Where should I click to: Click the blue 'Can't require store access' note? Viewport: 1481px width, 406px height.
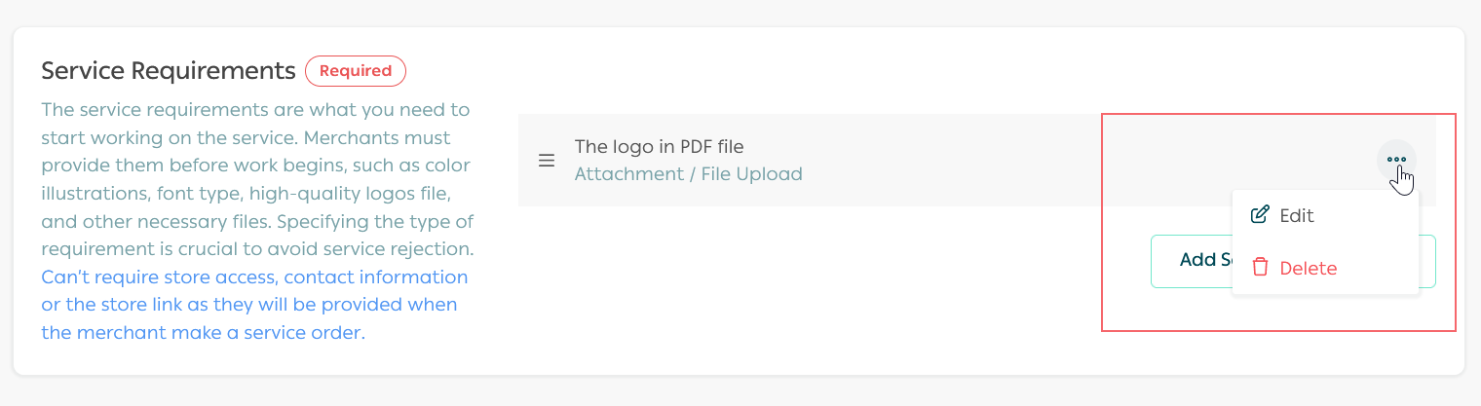click(254, 277)
